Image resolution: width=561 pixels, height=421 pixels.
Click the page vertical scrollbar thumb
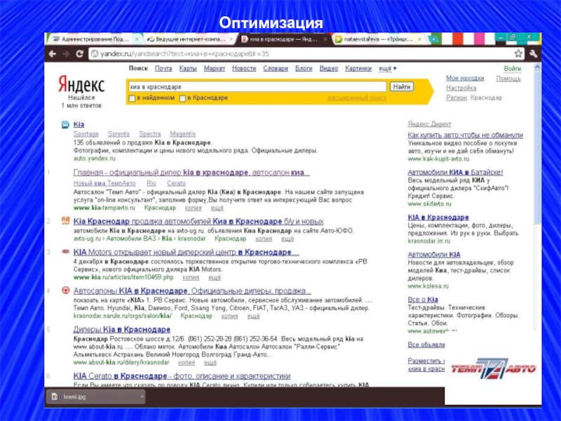click(x=537, y=147)
